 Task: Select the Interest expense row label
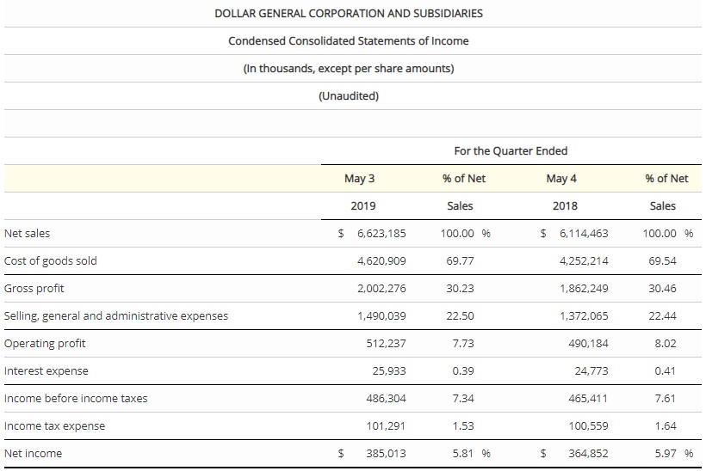(x=46, y=370)
